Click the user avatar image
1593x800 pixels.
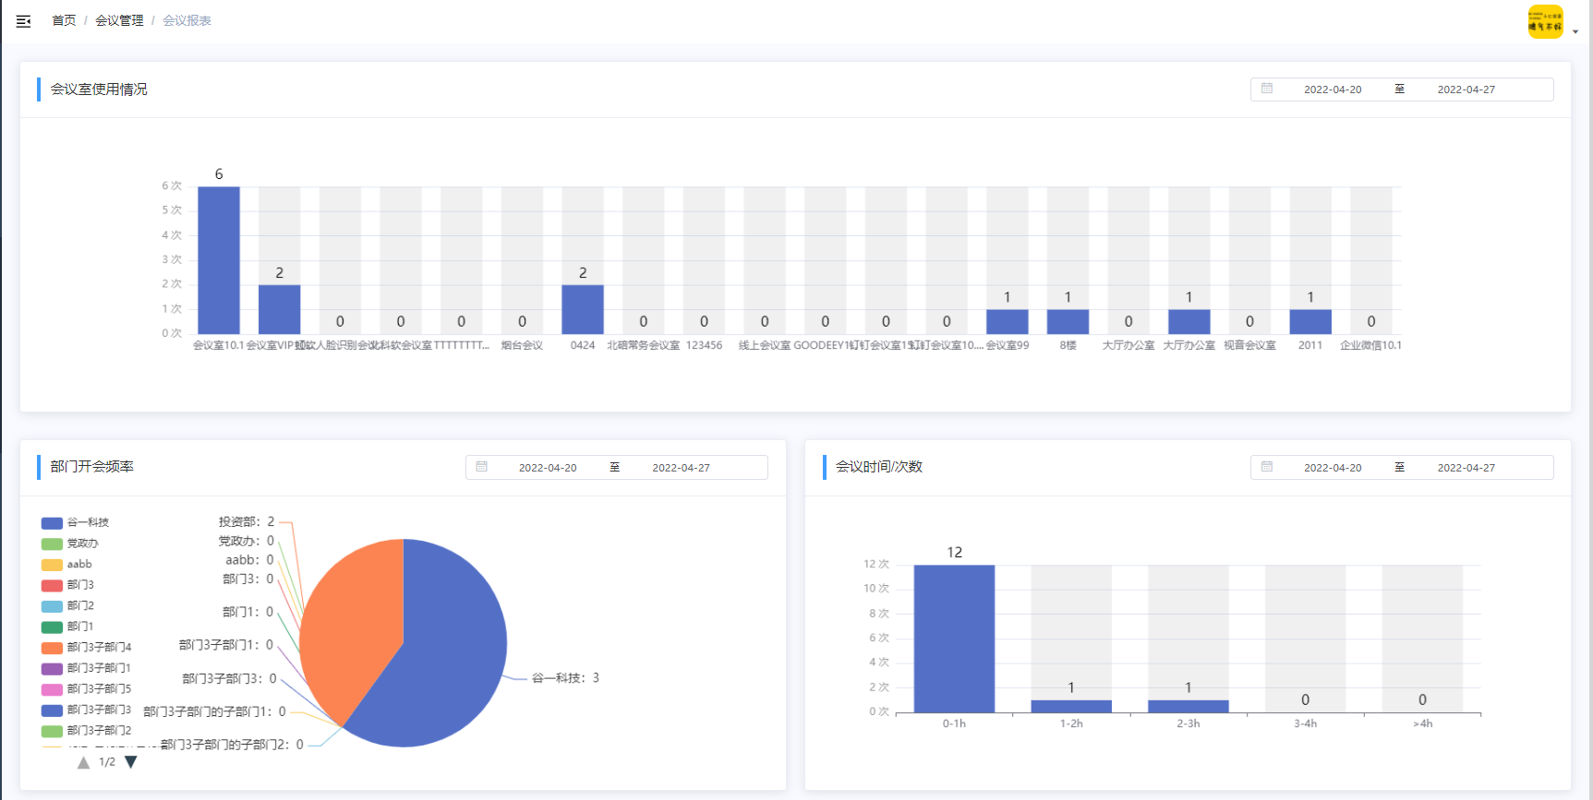click(1545, 21)
